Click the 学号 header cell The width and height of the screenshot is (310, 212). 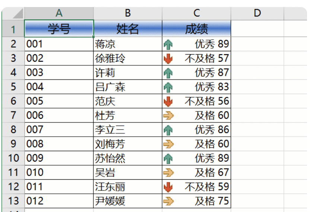click(59, 28)
